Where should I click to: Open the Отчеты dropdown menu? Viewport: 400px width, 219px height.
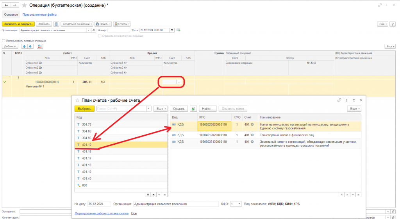(x=122, y=24)
